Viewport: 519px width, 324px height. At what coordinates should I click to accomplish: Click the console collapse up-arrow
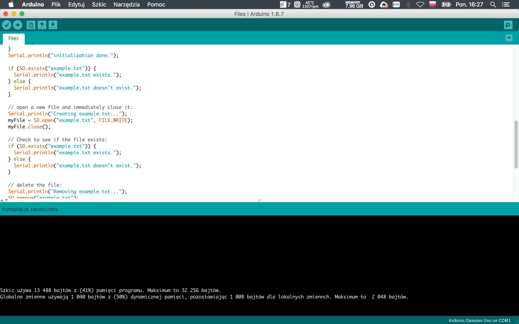coord(2,200)
